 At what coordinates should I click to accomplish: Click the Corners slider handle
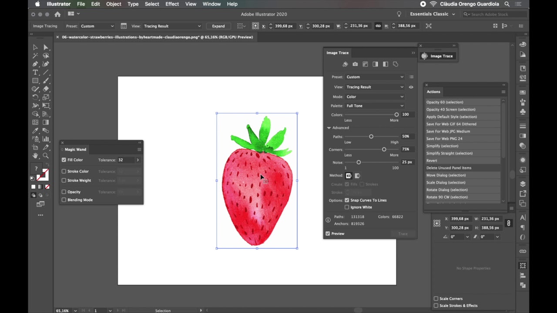click(x=384, y=150)
